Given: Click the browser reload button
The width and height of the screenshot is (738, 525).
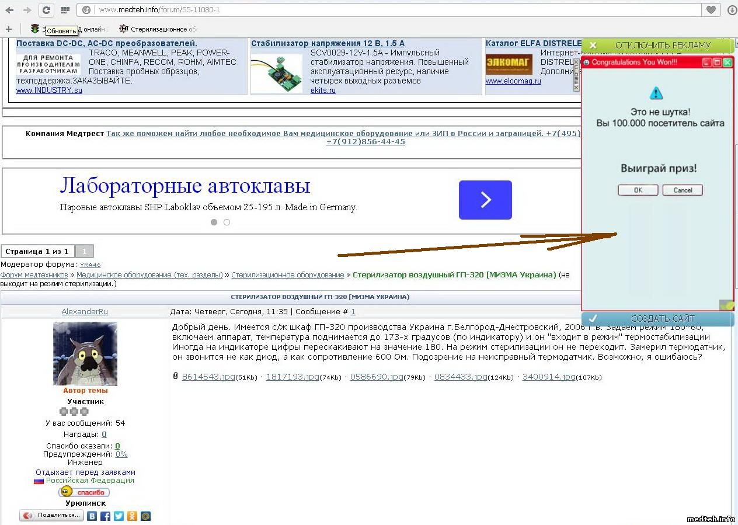Looking at the screenshot, I should click(47, 10).
